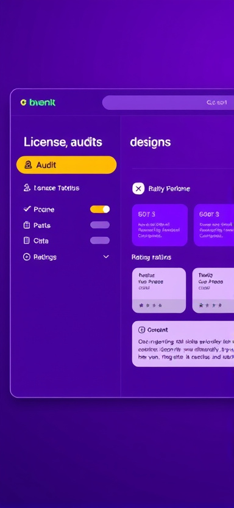Click the Ratiy Perlome label
The width and height of the screenshot is (234, 508).
pyautogui.click(x=169, y=189)
